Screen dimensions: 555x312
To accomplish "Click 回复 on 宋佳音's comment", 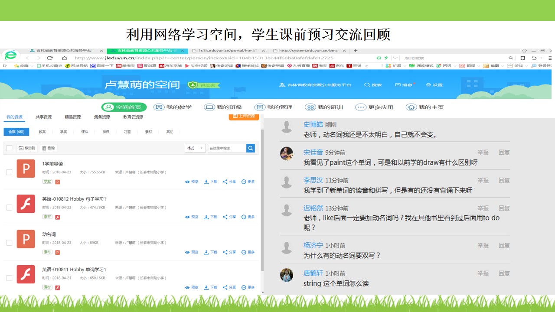I will click(x=504, y=153).
